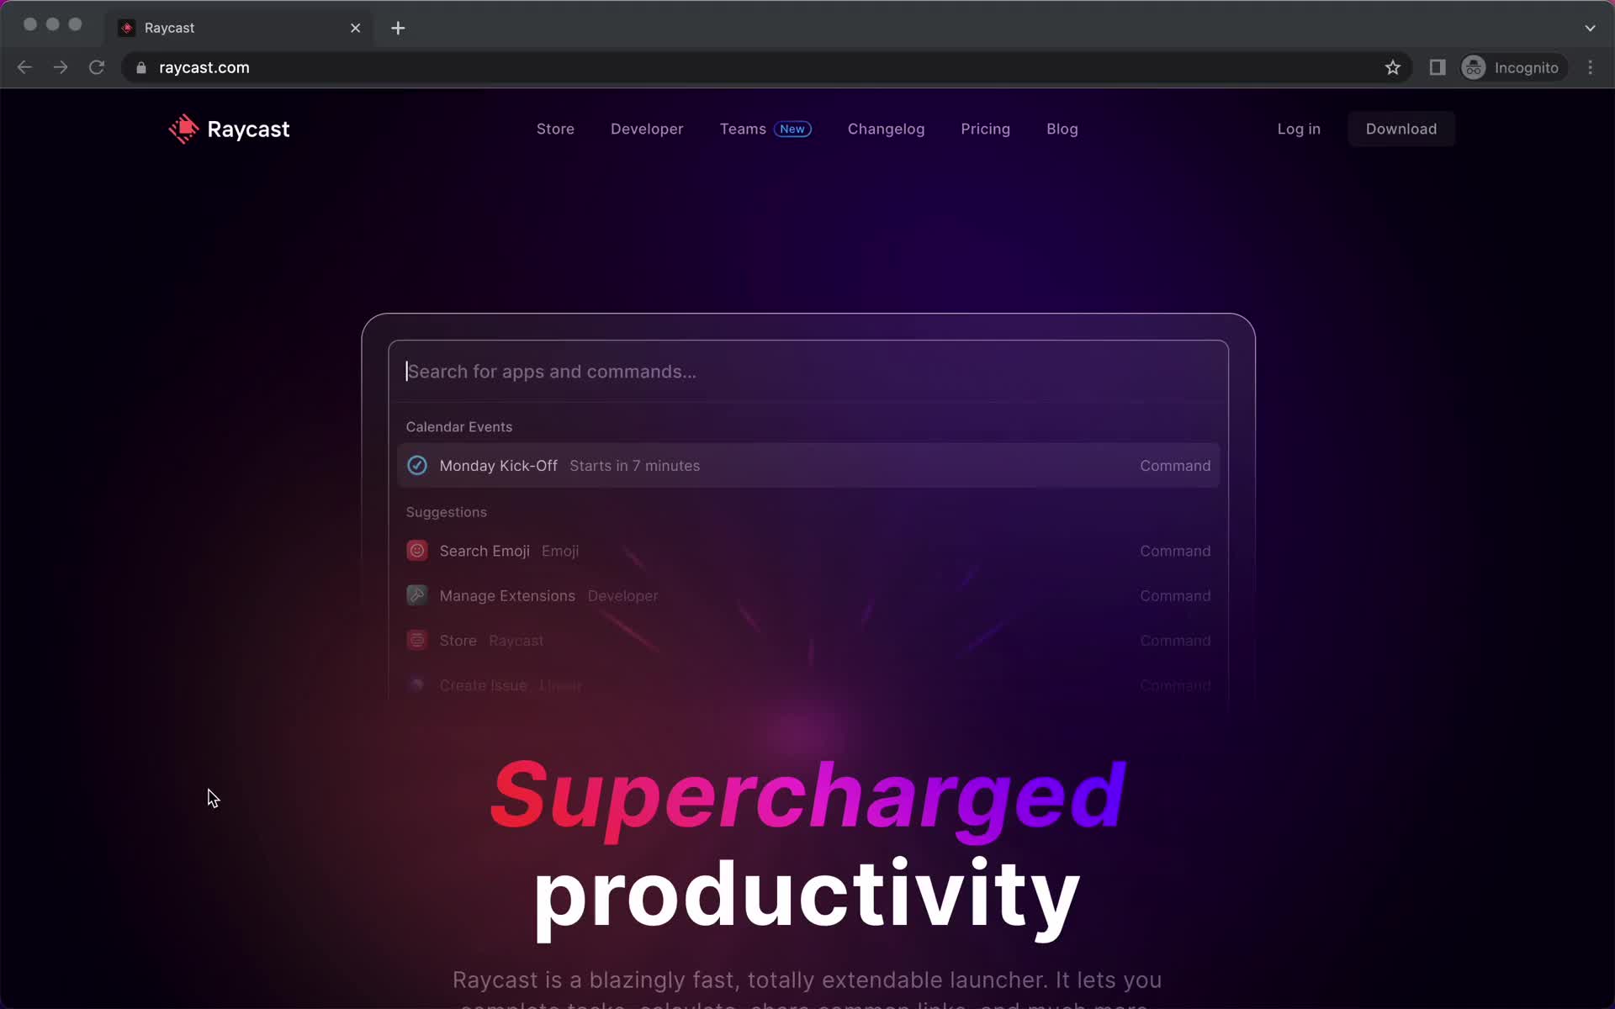
Task: Click the Manage Extensions developer icon
Action: (x=416, y=595)
